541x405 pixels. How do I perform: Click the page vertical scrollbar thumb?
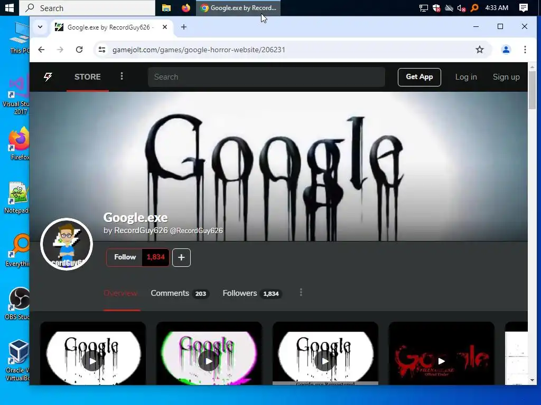pyautogui.click(x=532, y=90)
